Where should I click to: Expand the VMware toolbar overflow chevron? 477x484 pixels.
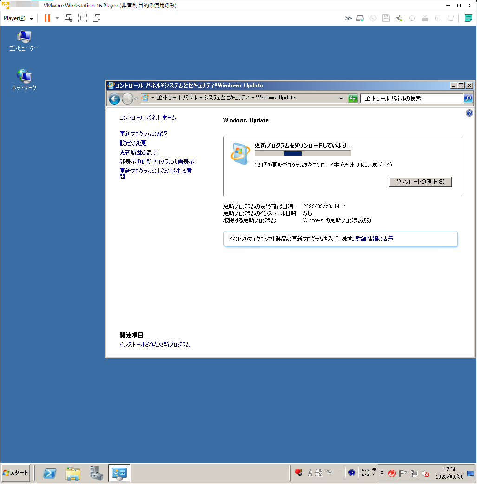(x=348, y=18)
